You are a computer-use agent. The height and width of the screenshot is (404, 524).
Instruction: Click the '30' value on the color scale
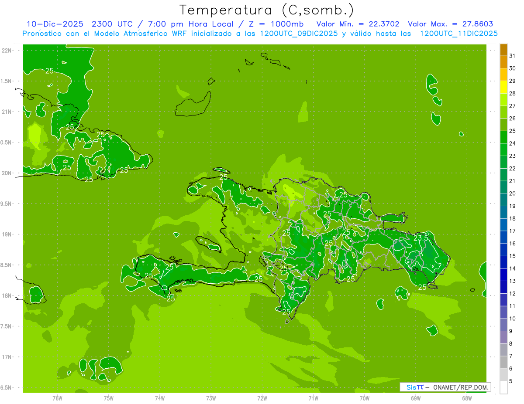pos(513,68)
